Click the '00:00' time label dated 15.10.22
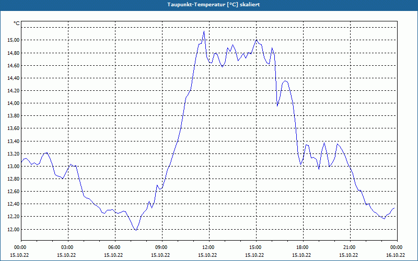Image resolution: width=418 pixels, height=261 pixels. (x=19, y=247)
